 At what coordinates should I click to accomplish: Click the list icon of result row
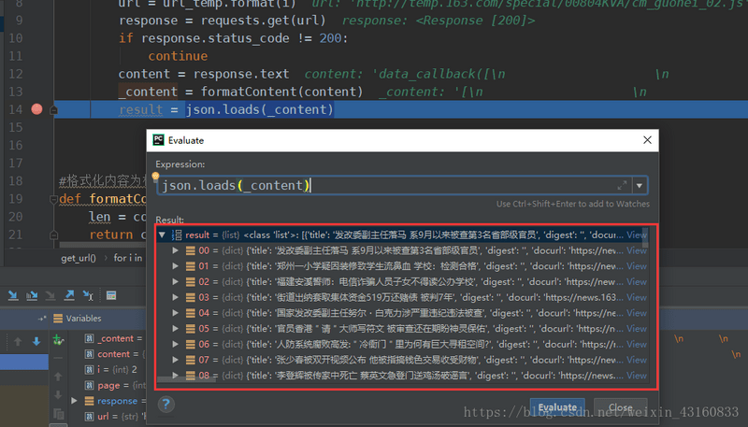coord(177,235)
